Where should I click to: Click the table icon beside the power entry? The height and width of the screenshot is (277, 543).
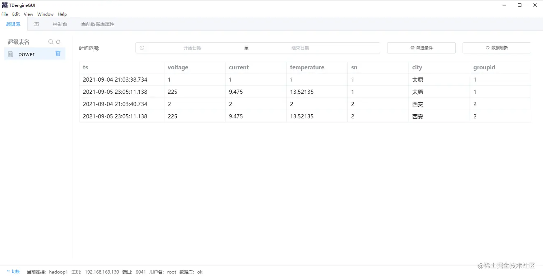(x=10, y=54)
